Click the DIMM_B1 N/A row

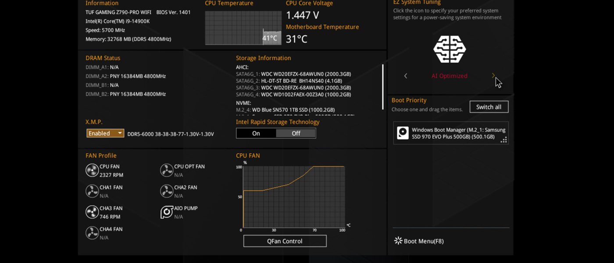[x=102, y=85]
